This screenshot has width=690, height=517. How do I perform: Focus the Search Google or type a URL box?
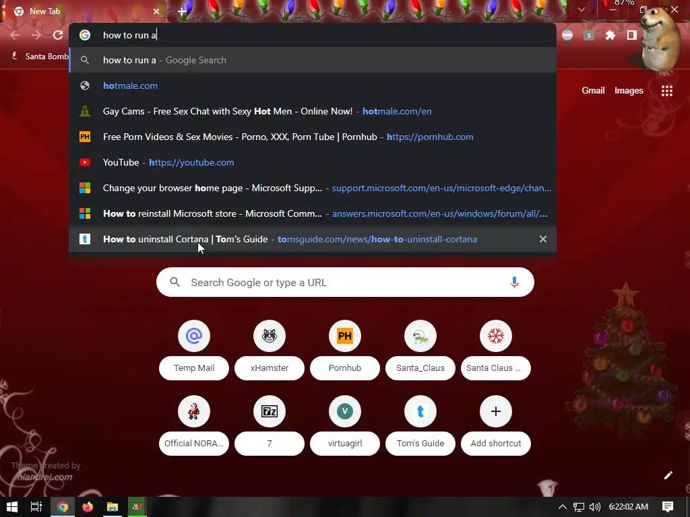click(x=345, y=282)
